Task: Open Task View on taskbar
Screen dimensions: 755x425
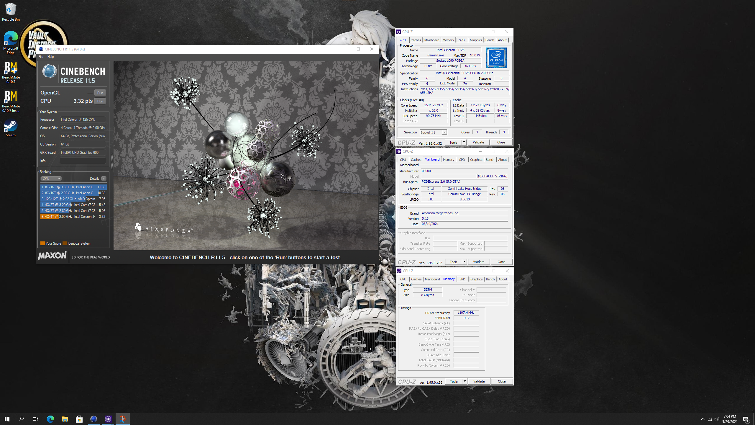Action: (35, 419)
